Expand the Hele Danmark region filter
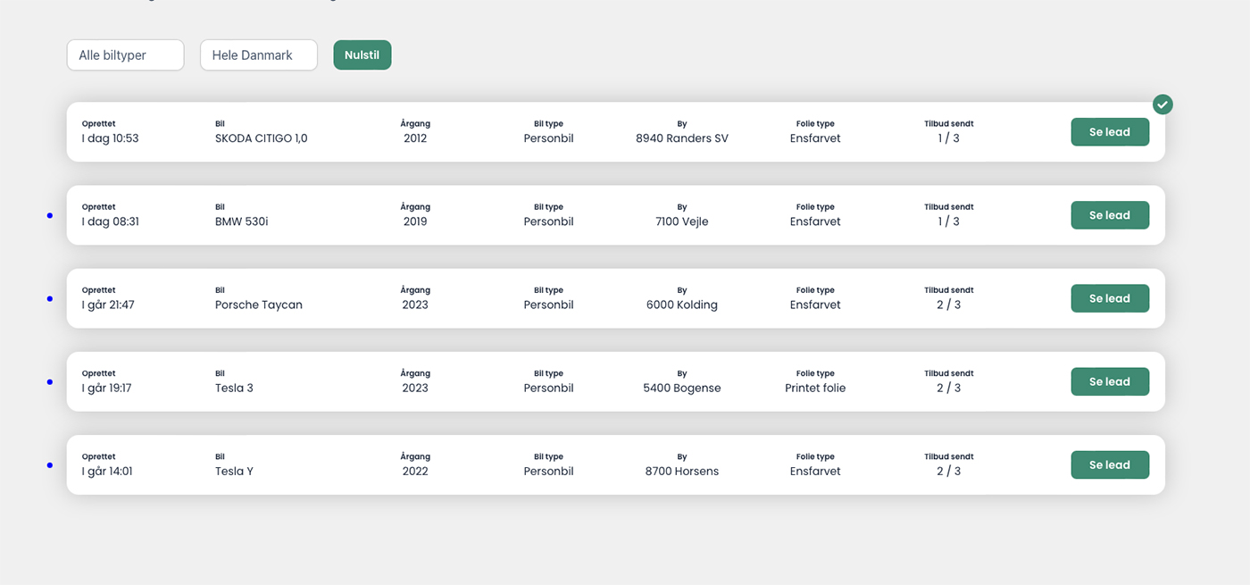Image resolution: width=1250 pixels, height=585 pixels. tap(258, 55)
